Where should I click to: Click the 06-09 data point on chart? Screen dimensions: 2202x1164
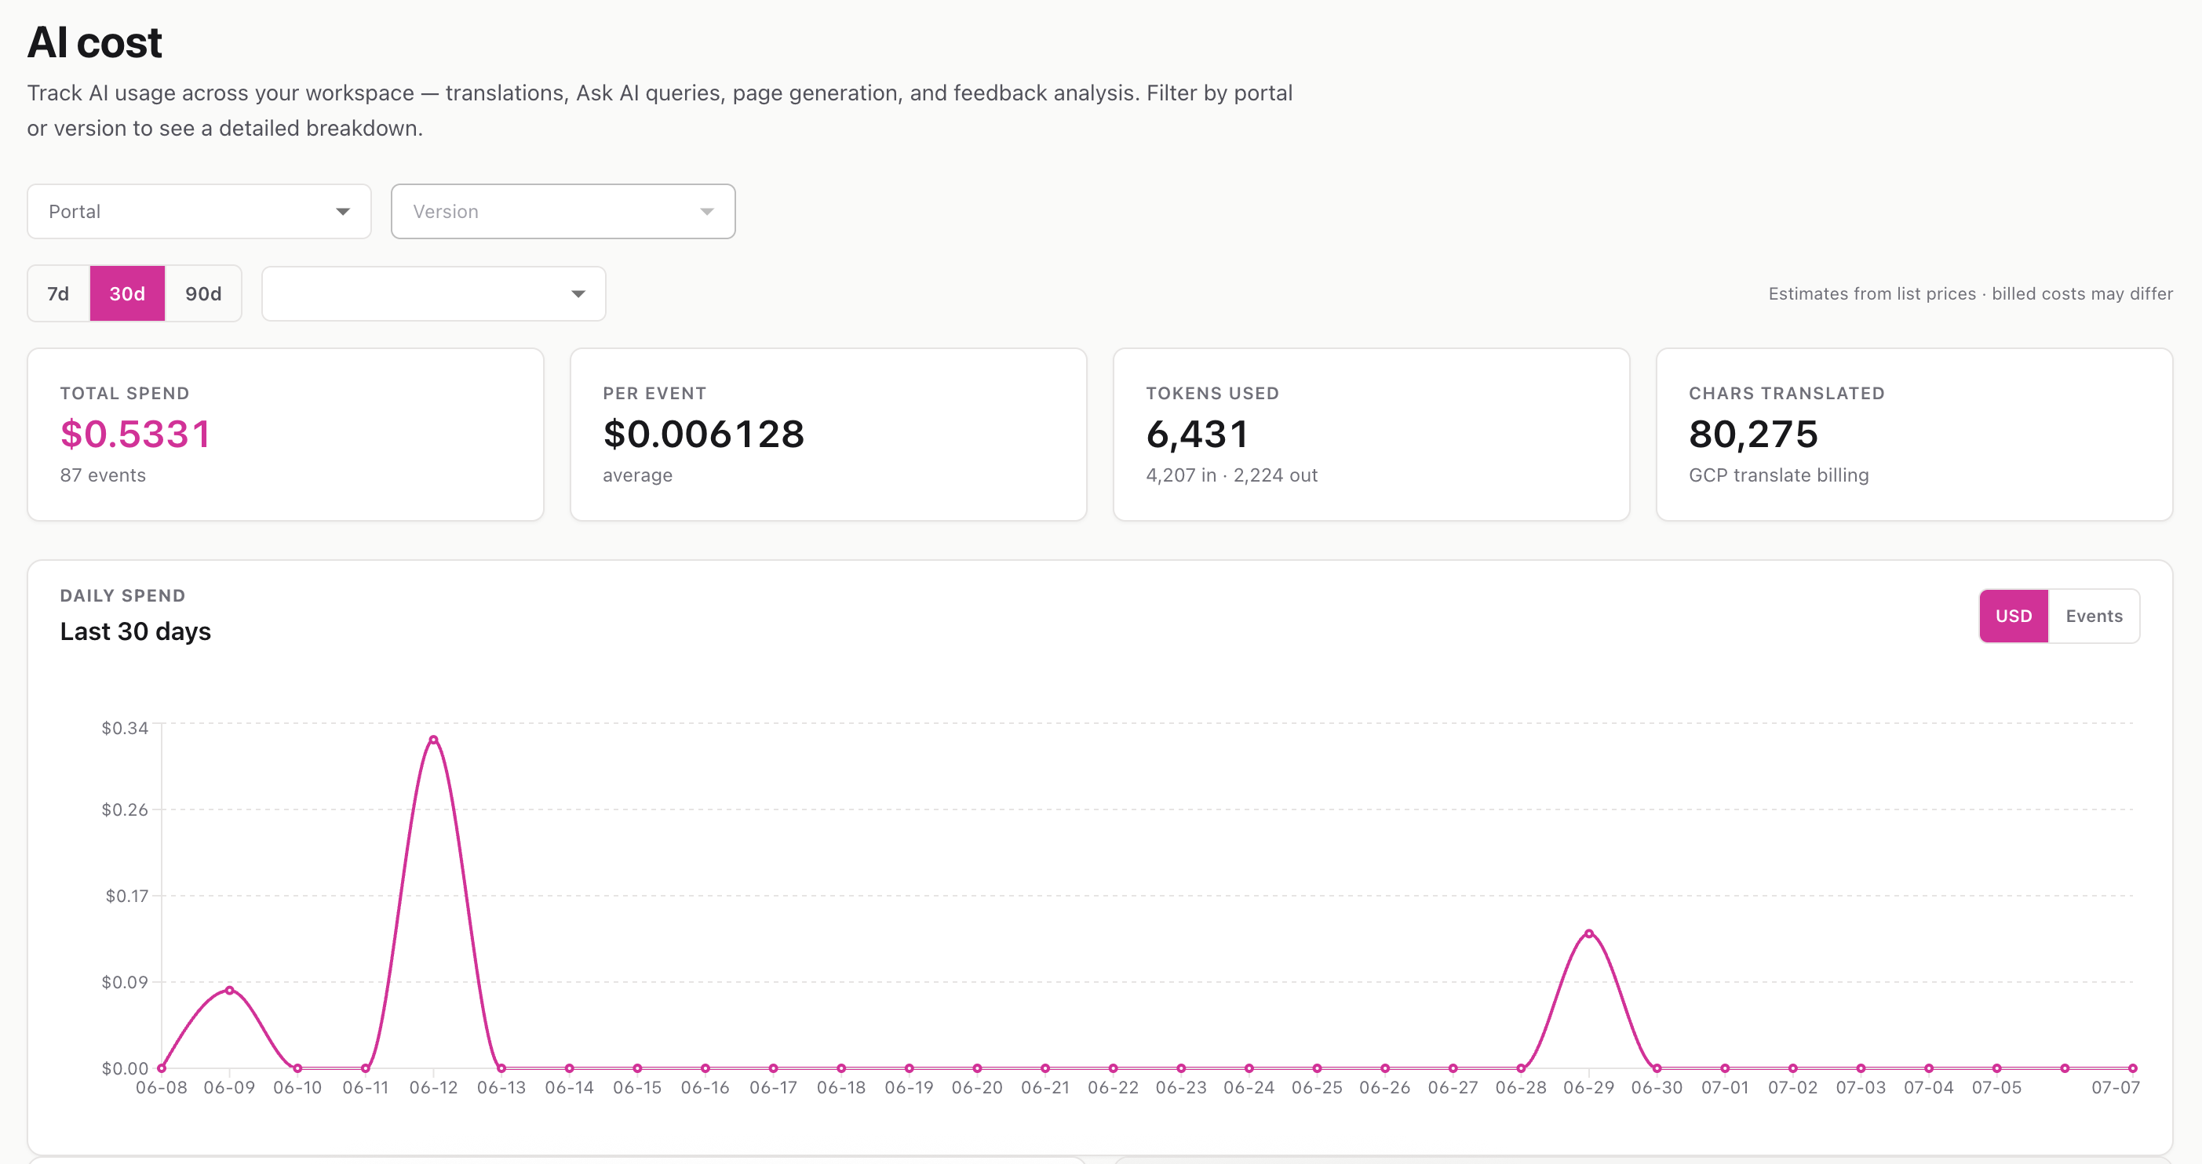(230, 991)
